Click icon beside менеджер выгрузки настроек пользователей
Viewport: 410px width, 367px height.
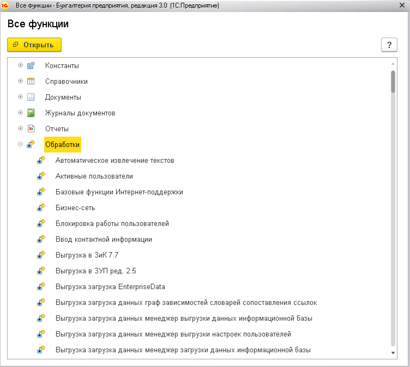[41, 334]
